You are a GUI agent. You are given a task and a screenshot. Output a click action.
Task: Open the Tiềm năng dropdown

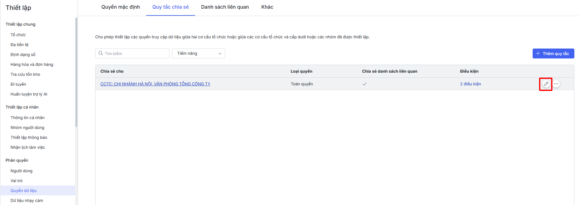tap(198, 53)
